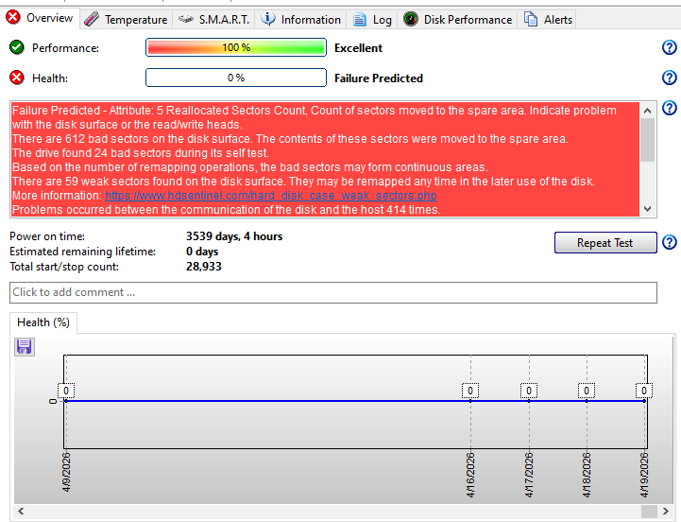Click the Performance 100 % bar
This screenshot has width=681, height=522.
pyautogui.click(x=236, y=47)
